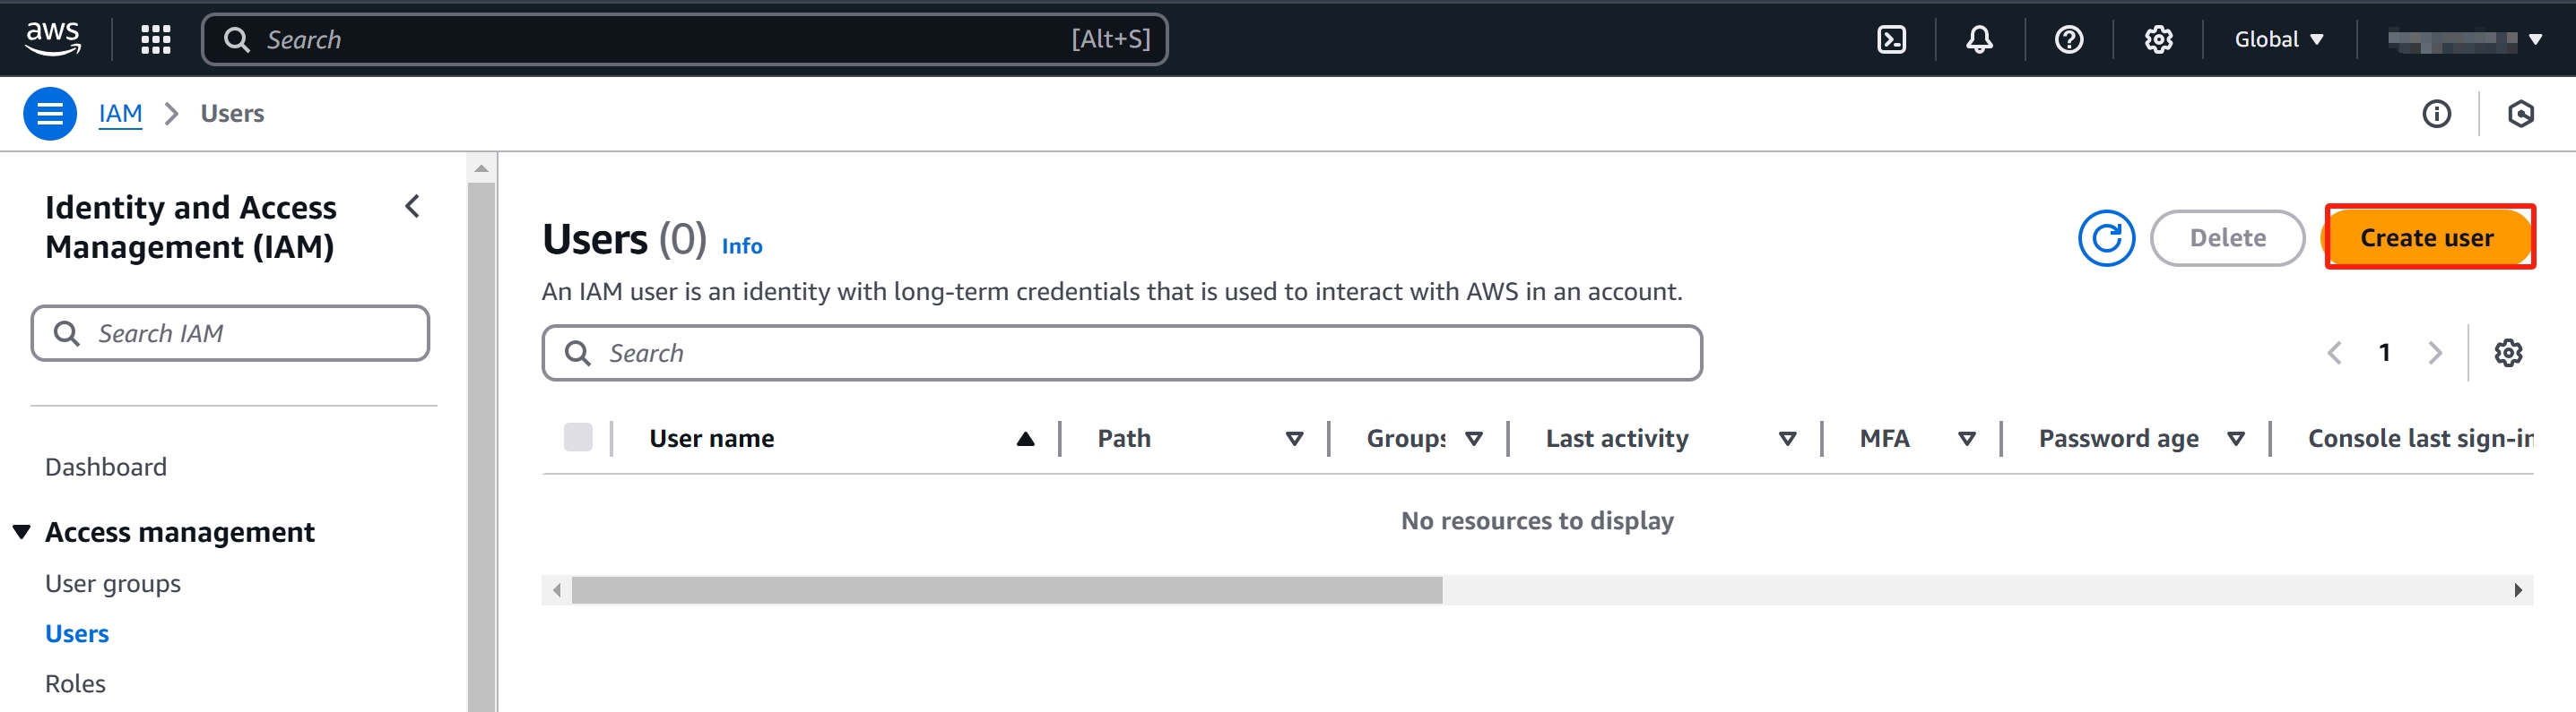
Task: Open table preferences gear icon
Action: point(2507,353)
